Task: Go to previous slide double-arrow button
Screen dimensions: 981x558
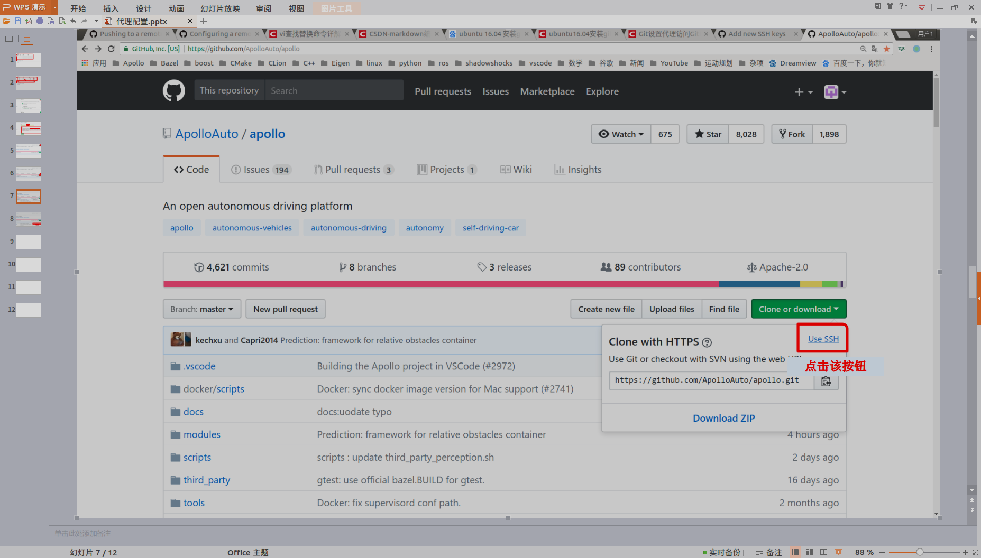Action: click(972, 500)
